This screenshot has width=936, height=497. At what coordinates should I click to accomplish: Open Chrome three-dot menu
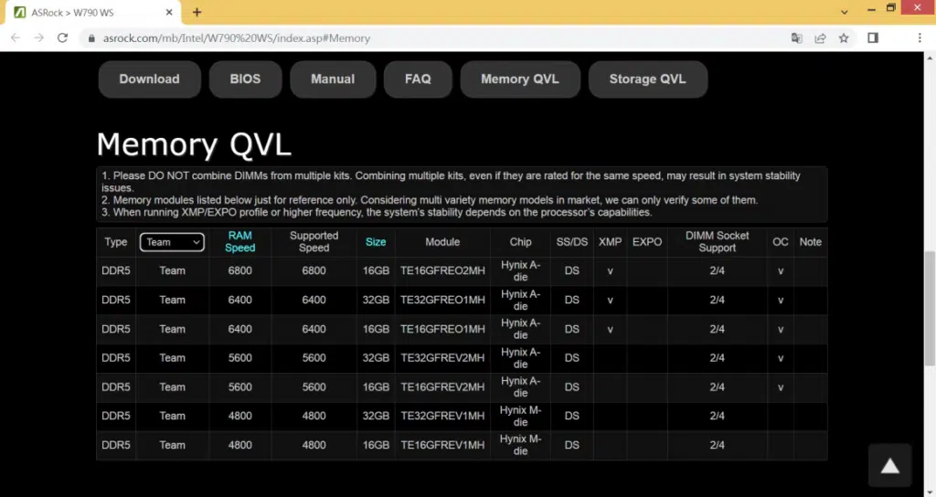(917, 38)
